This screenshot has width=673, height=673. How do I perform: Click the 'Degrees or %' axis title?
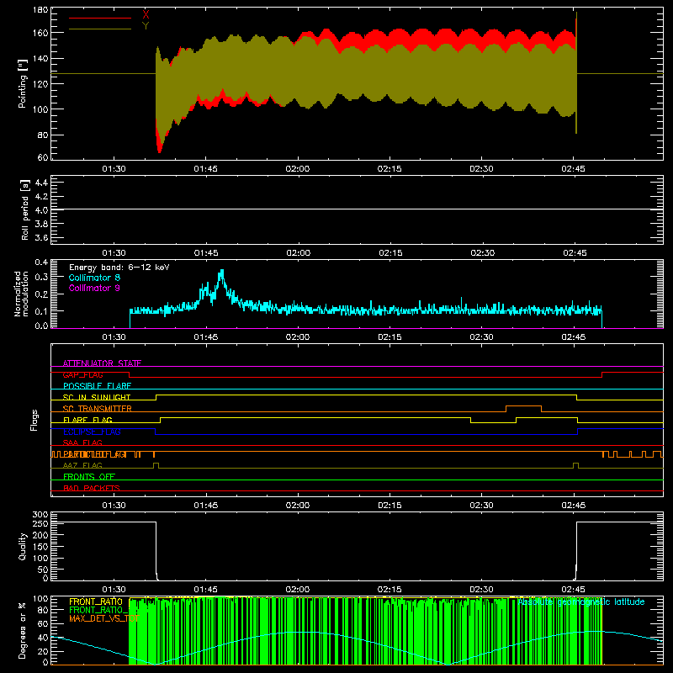pos(23,630)
